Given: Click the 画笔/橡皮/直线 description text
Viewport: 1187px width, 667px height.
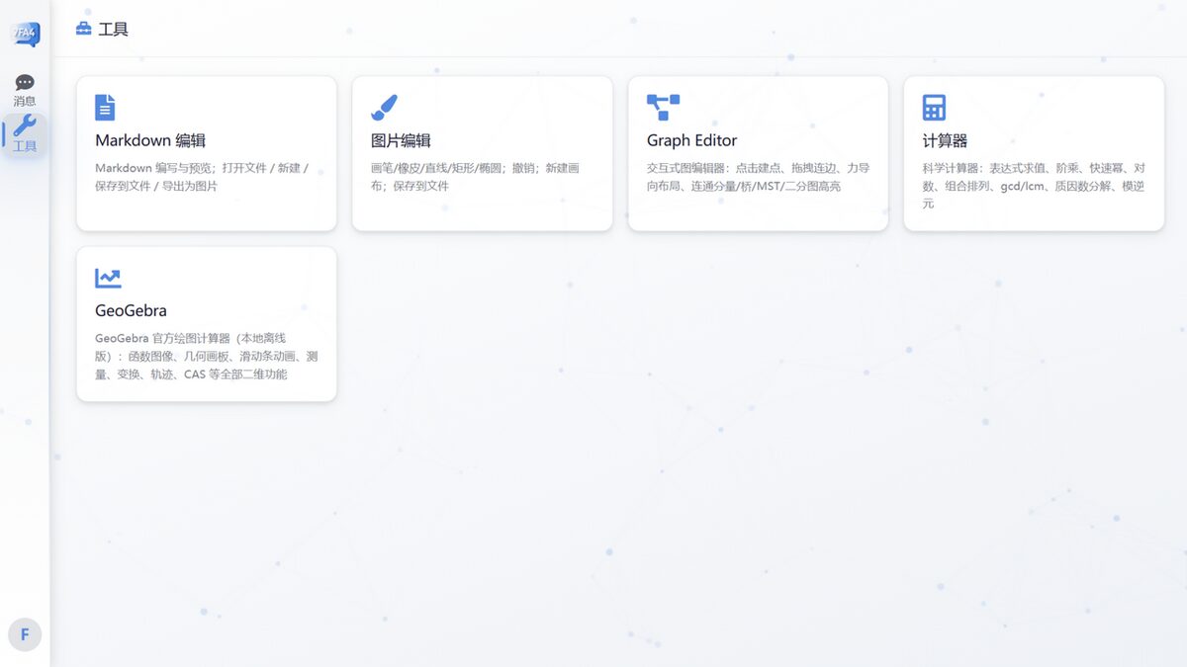Looking at the screenshot, I should pos(475,177).
